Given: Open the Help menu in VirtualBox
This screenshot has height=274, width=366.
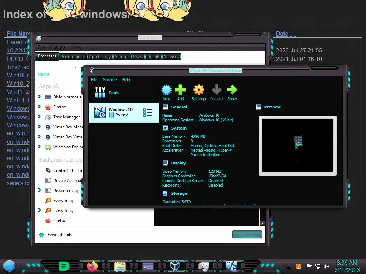Looking at the screenshot, I should [126, 80].
